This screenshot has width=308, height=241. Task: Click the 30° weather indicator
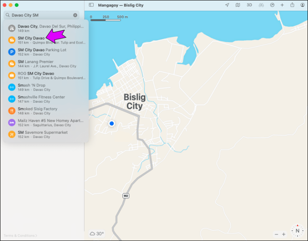(97, 233)
